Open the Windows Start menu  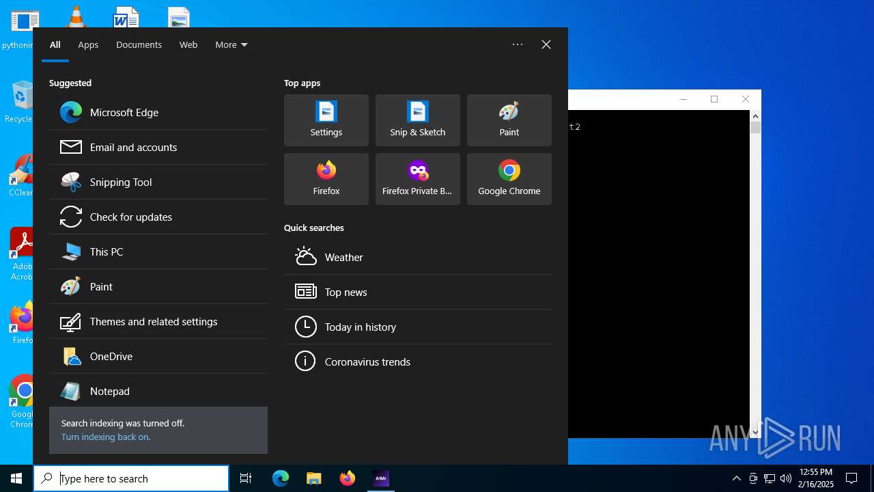coord(16,478)
